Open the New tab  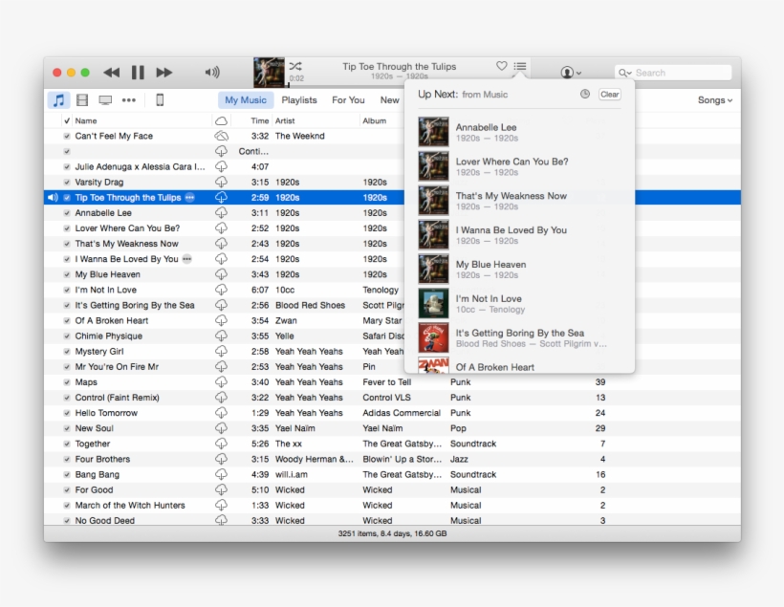(389, 100)
